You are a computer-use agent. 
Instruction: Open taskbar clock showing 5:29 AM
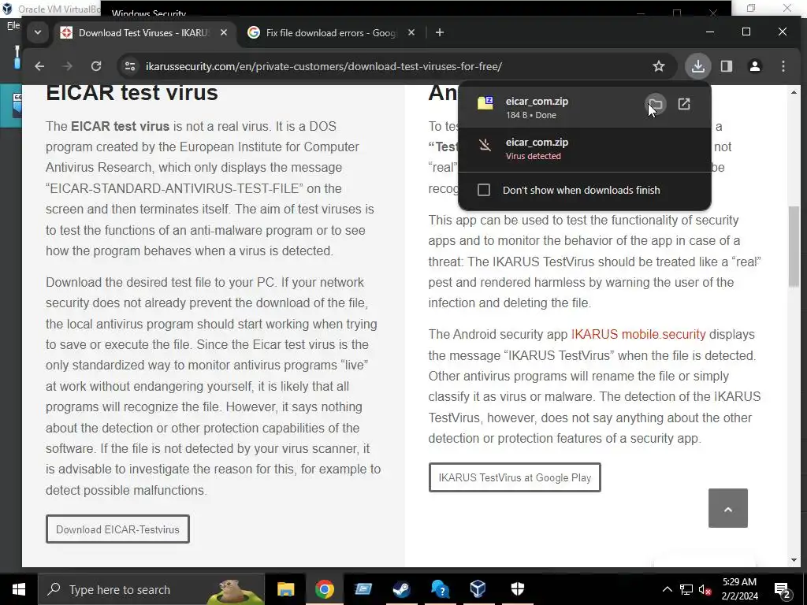click(739, 589)
